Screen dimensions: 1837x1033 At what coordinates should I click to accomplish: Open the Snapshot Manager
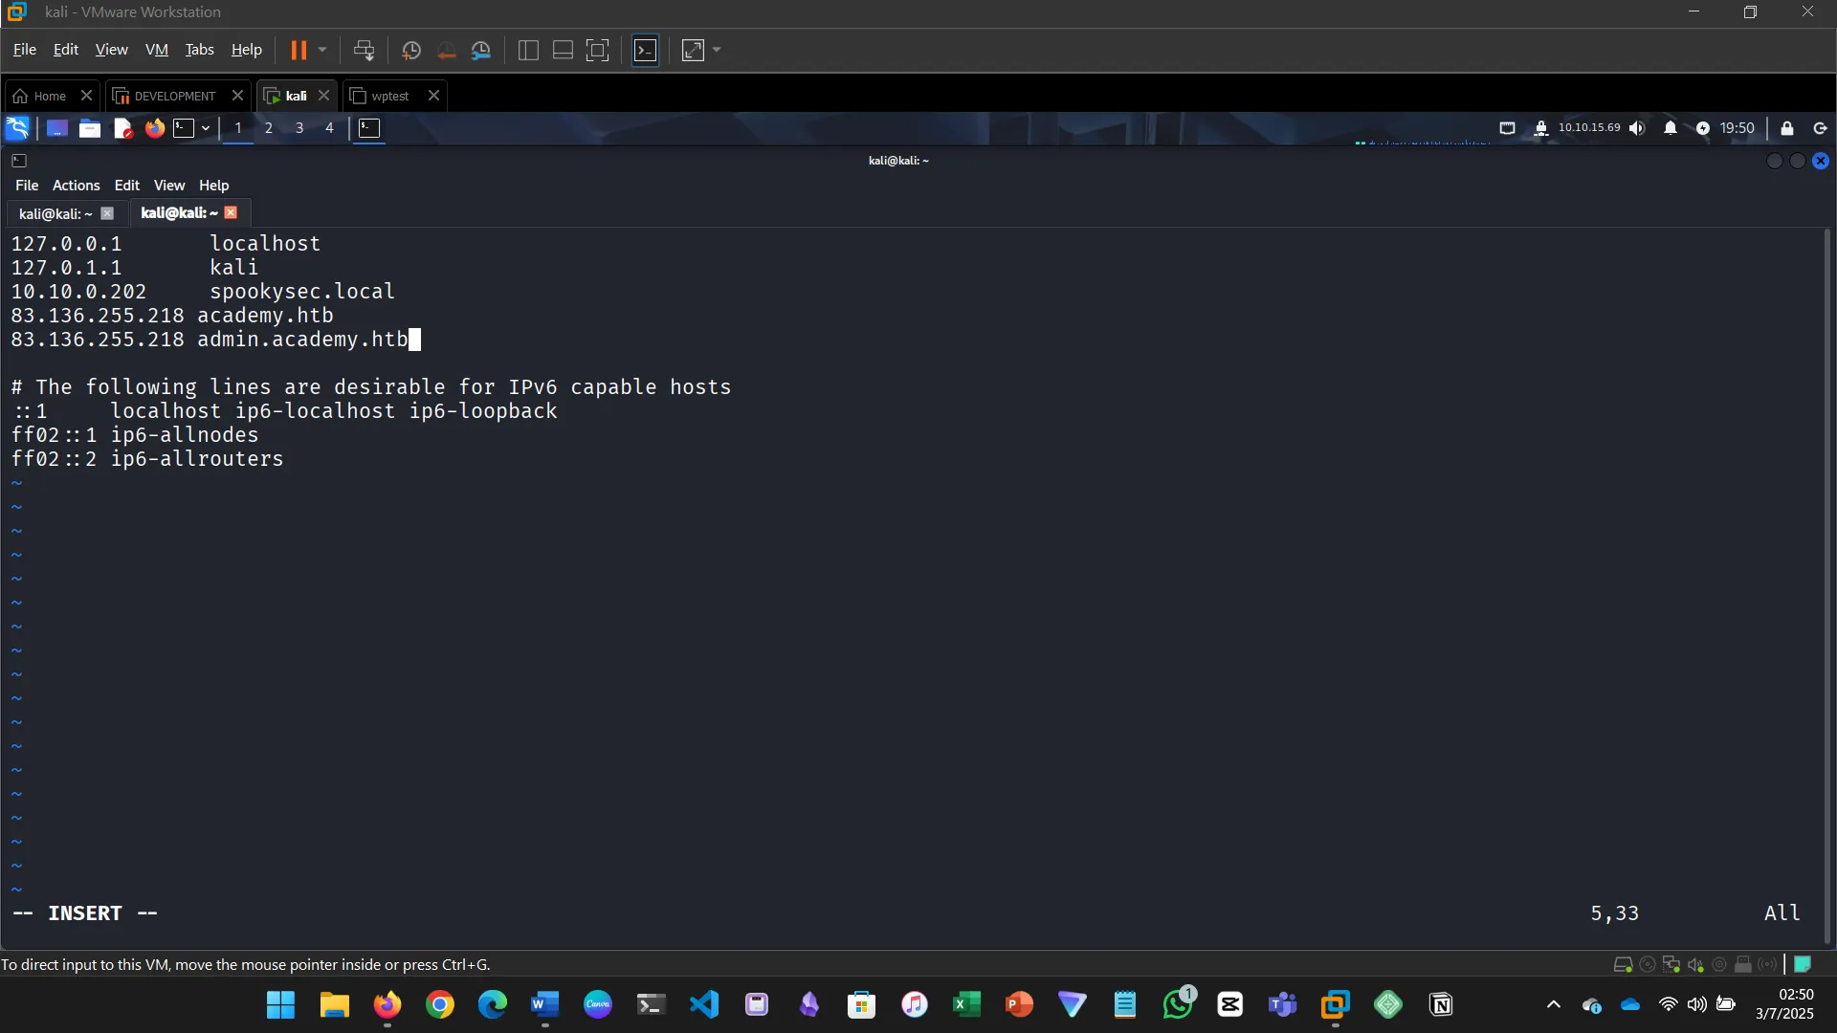tap(481, 50)
